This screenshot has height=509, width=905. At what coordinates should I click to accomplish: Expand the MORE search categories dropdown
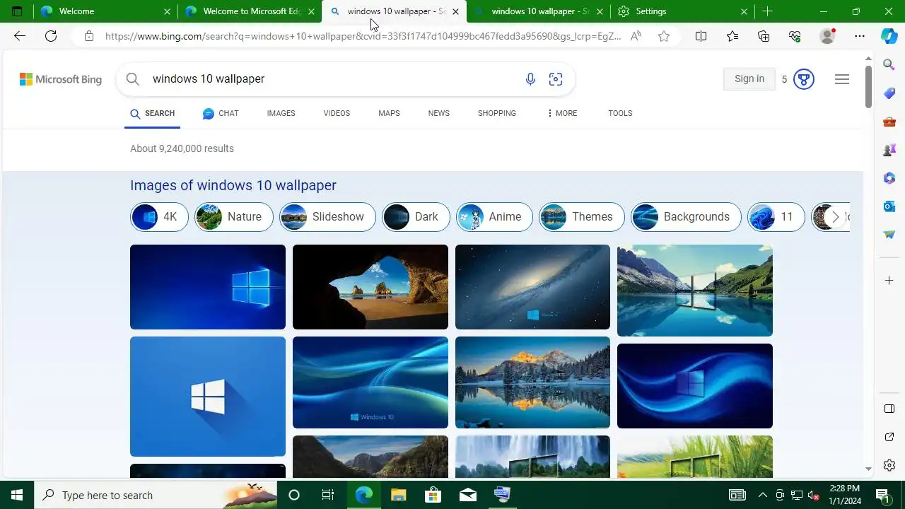(x=562, y=113)
